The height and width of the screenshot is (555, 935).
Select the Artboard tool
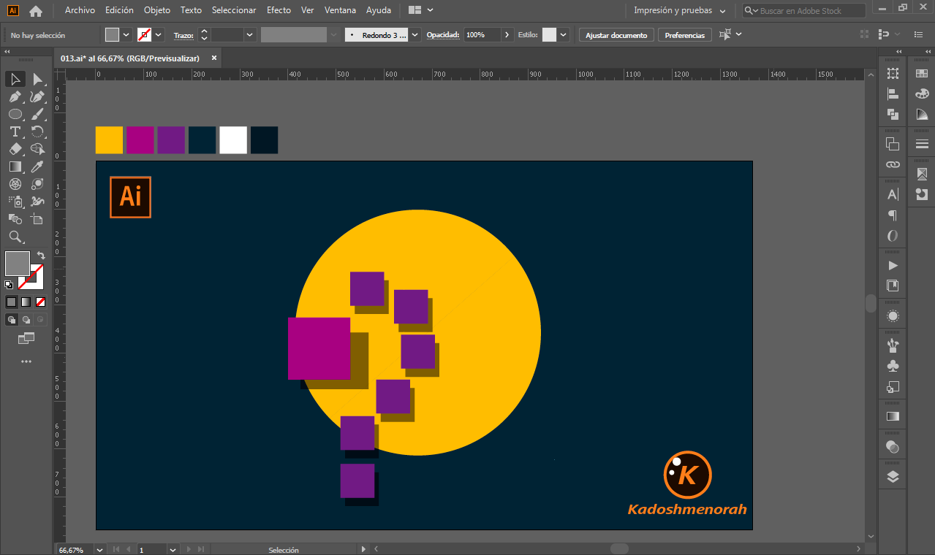[37, 219]
